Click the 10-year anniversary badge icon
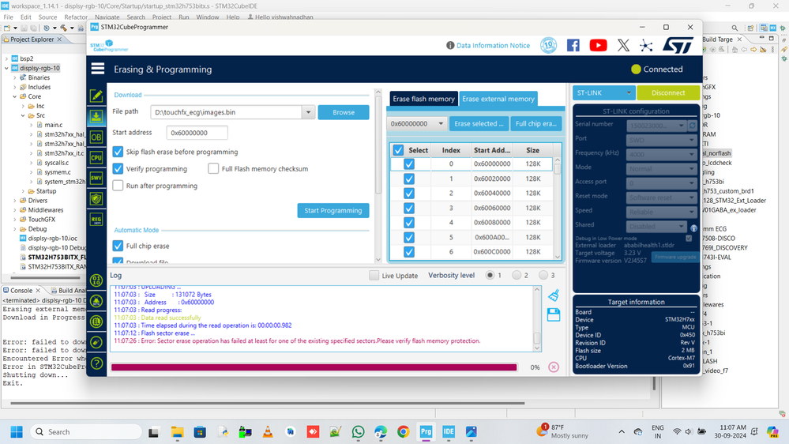The height and width of the screenshot is (444, 789). point(548,45)
